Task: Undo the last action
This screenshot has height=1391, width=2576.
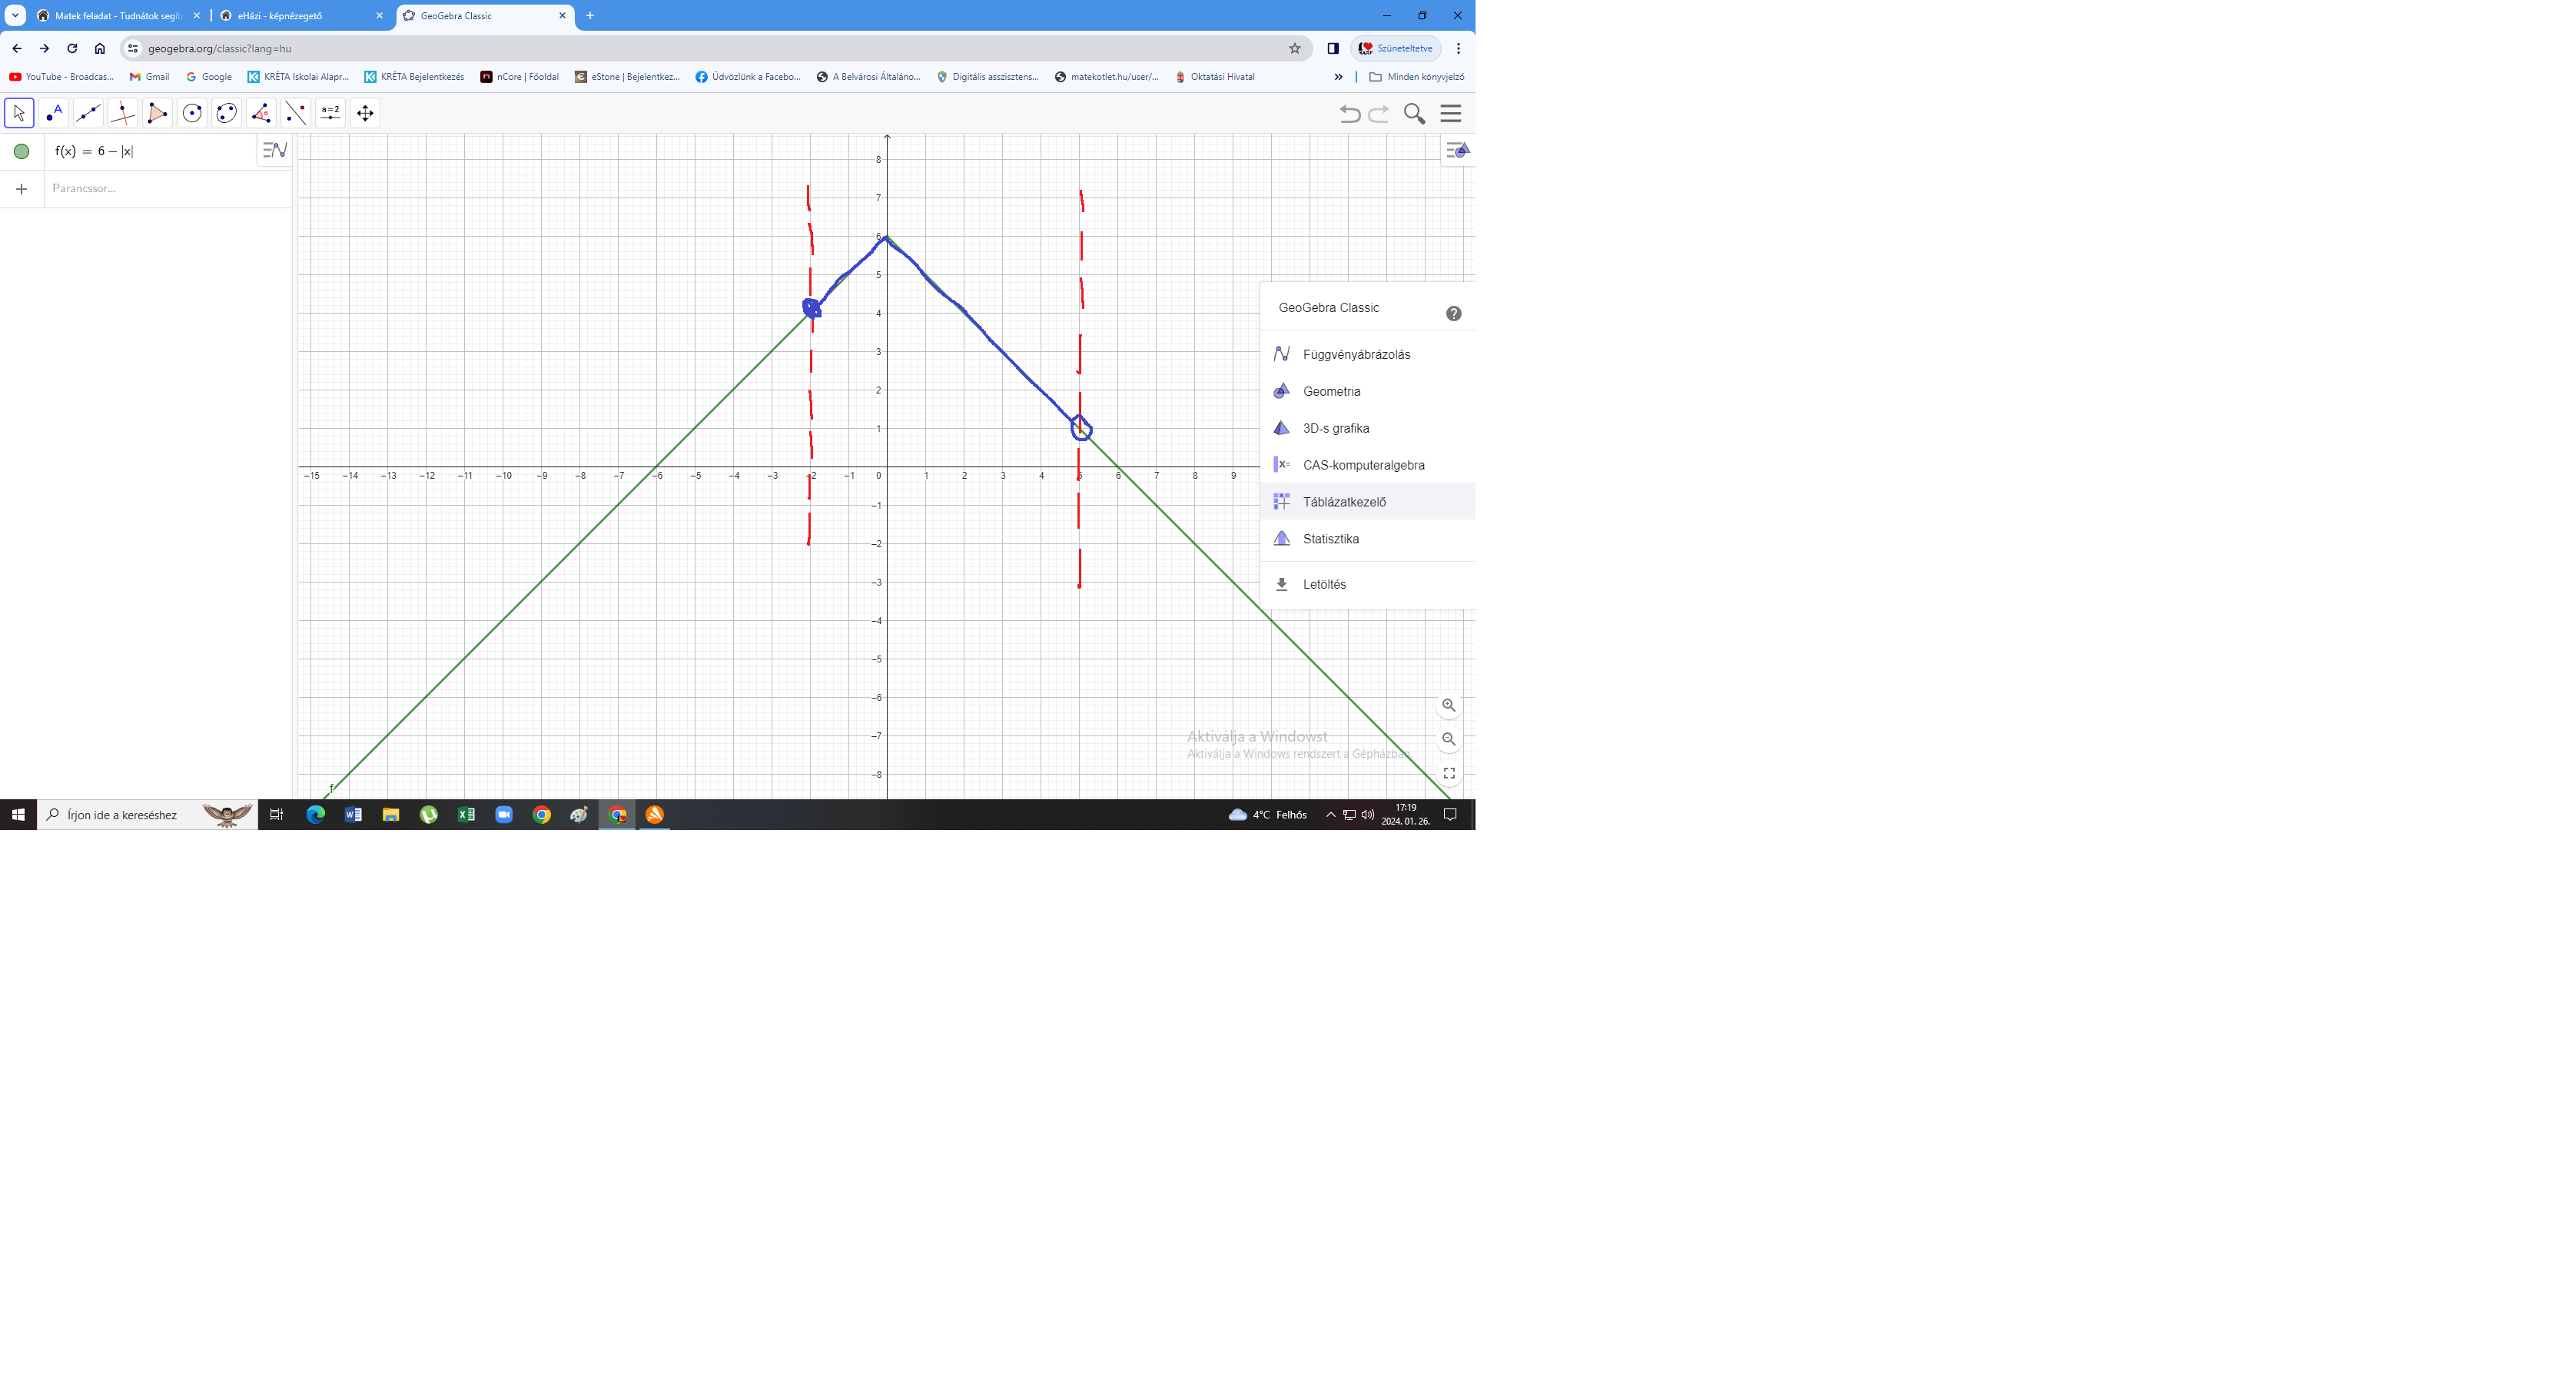Action: click(x=1349, y=113)
